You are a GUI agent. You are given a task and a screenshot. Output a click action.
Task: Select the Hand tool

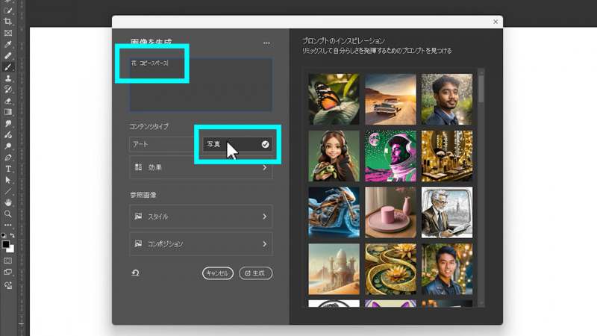(x=8, y=202)
